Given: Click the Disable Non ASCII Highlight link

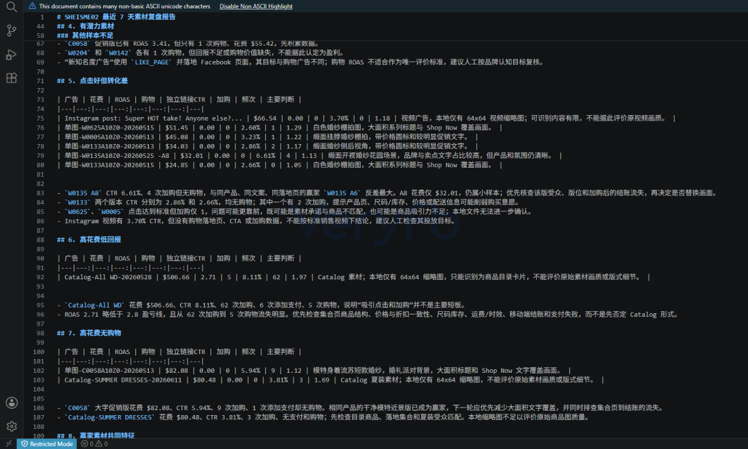Looking at the screenshot, I should coord(256,6).
